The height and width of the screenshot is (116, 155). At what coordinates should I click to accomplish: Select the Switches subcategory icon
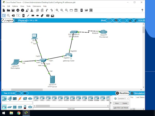pos(10,107)
